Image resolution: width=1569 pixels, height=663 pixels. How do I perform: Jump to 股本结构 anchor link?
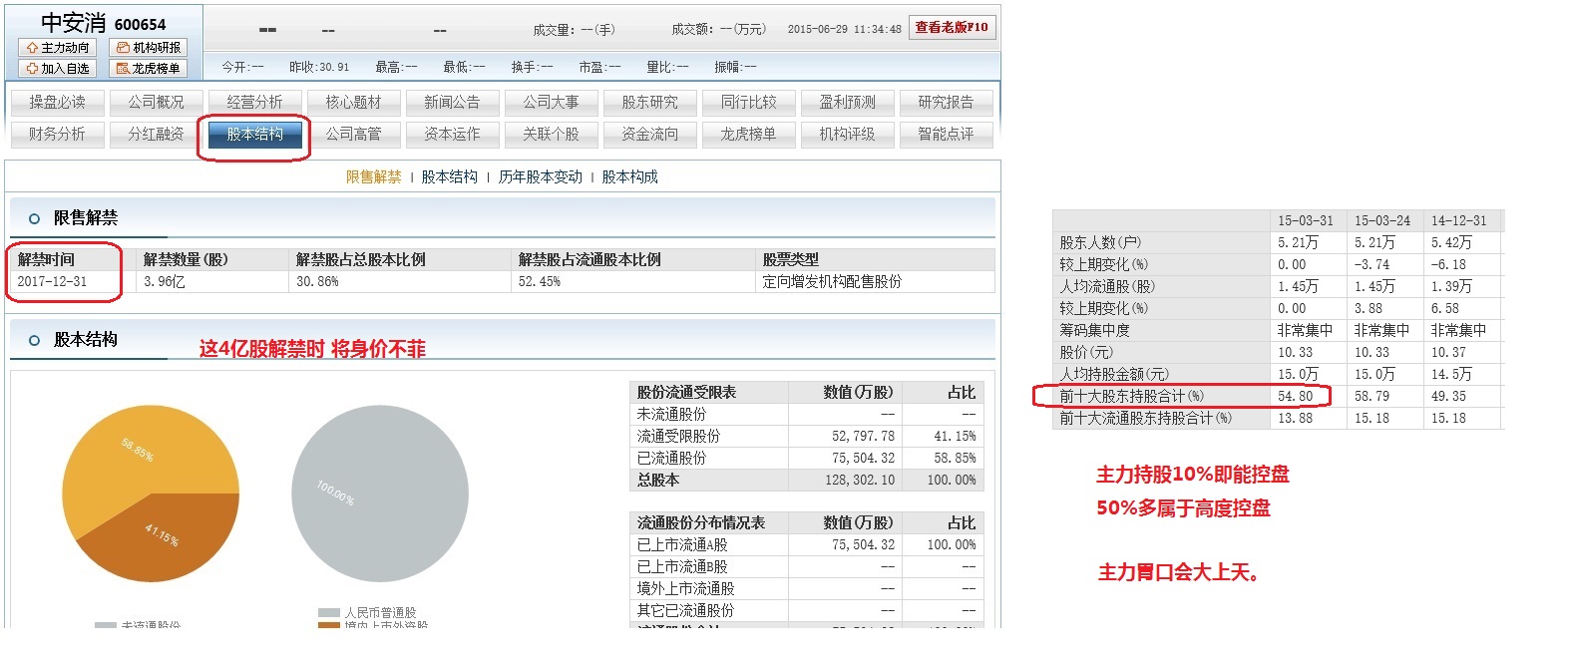(449, 176)
